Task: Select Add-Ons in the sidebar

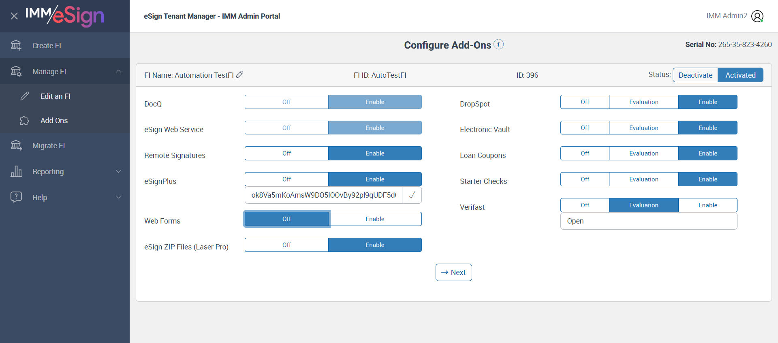Action: click(x=54, y=121)
